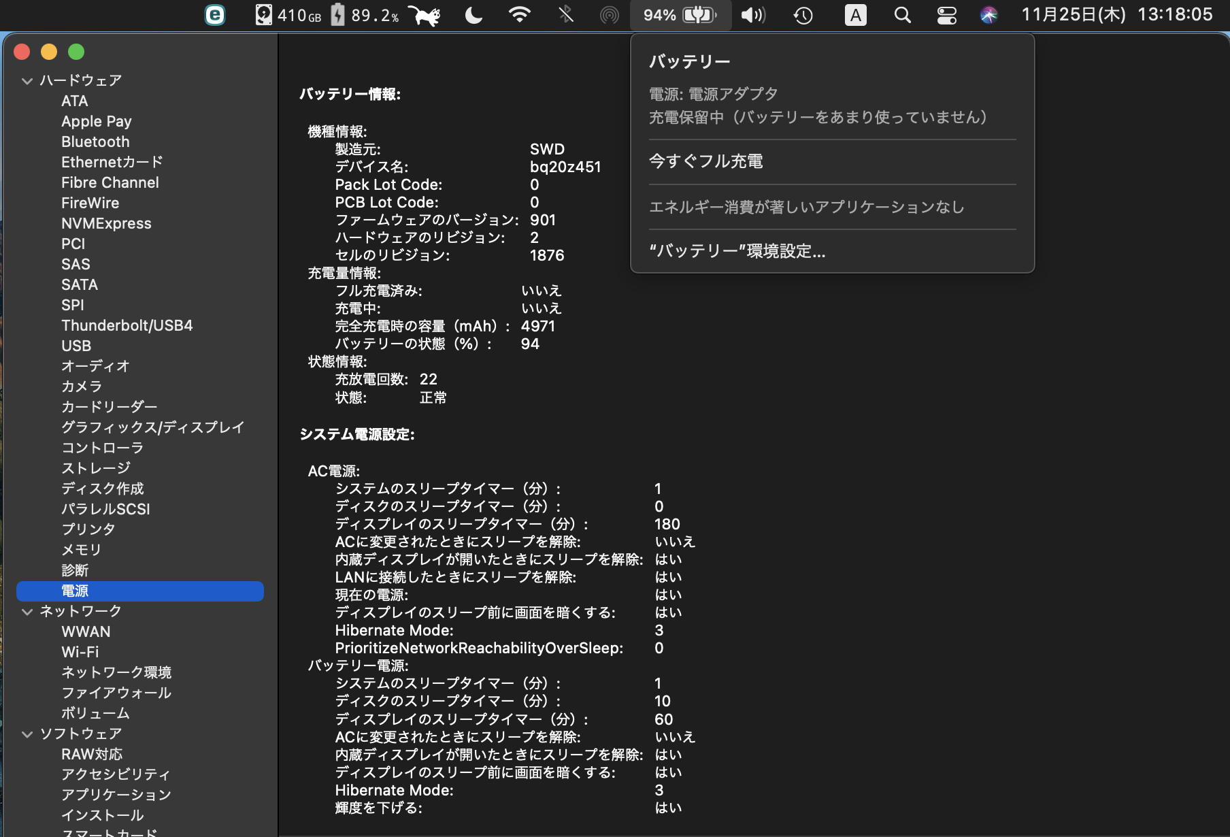This screenshot has width=1230, height=837.
Task: Toggle the 94% battery status menu
Action: click(680, 15)
